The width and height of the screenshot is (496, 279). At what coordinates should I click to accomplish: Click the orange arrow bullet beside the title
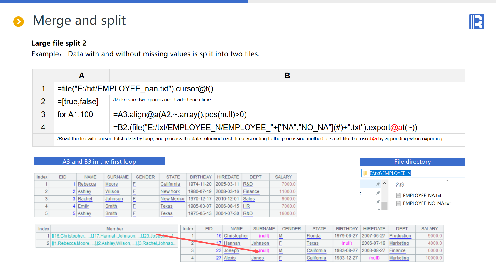pyautogui.click(x=19, y=21)
